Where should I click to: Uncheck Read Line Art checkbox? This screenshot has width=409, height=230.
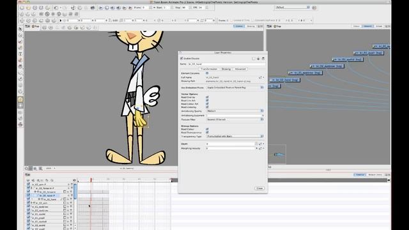coord(207,100)
